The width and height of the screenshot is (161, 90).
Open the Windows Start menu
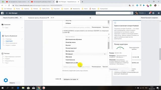pyautogui.click(x=3, y=88)
